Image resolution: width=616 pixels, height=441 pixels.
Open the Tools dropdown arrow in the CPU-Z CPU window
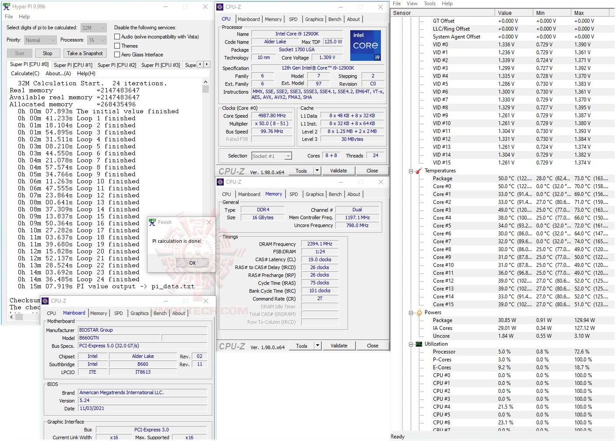point(317,171)
